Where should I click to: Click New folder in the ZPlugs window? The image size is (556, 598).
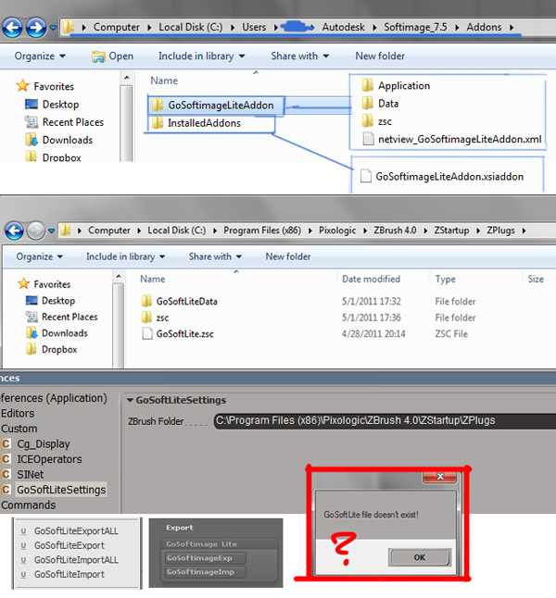tap(288, 256)
